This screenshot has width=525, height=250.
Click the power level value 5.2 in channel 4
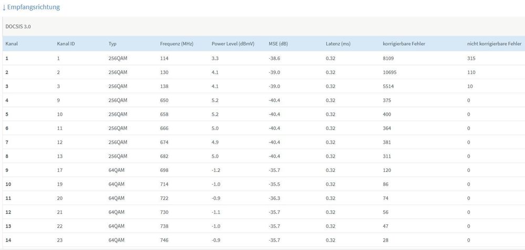[x=215, y=100]
